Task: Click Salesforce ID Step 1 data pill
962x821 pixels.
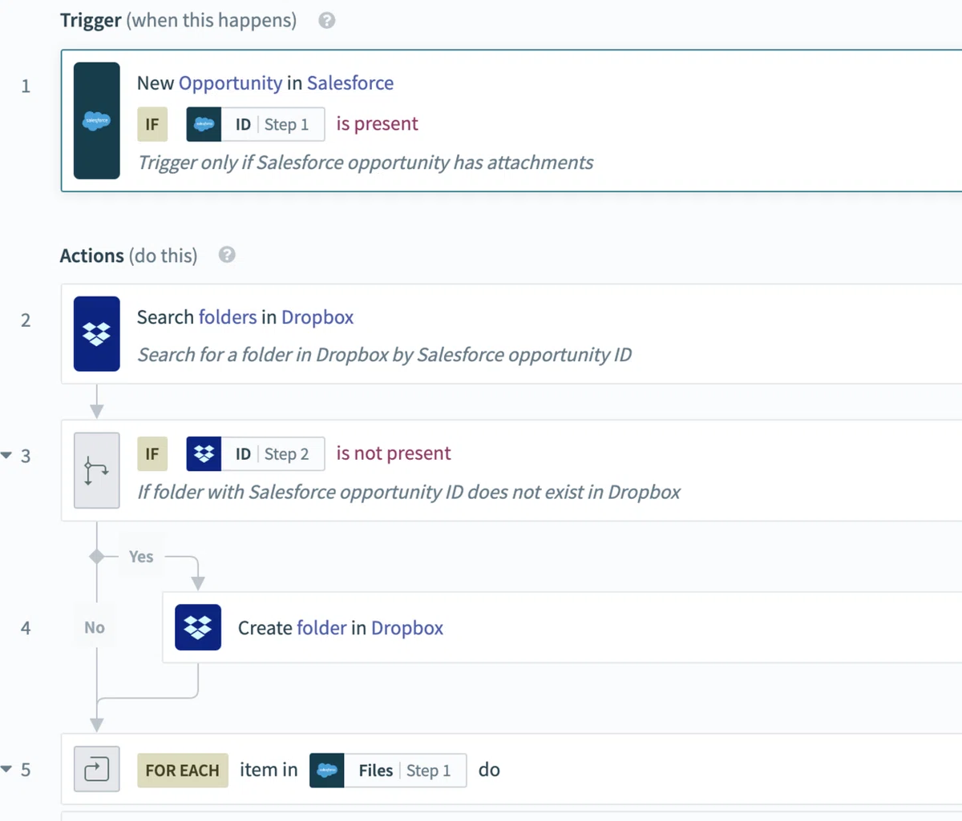Action: [x=256, y=124]
